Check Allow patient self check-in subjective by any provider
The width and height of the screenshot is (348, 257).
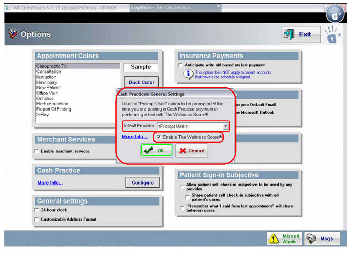click(182, 187)
